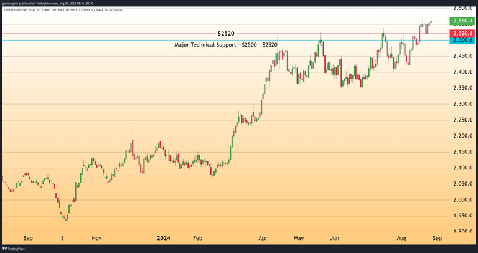Click the Apr label on the time axis
This screenshot has height=253, width=478.
[x=263, y=238]
